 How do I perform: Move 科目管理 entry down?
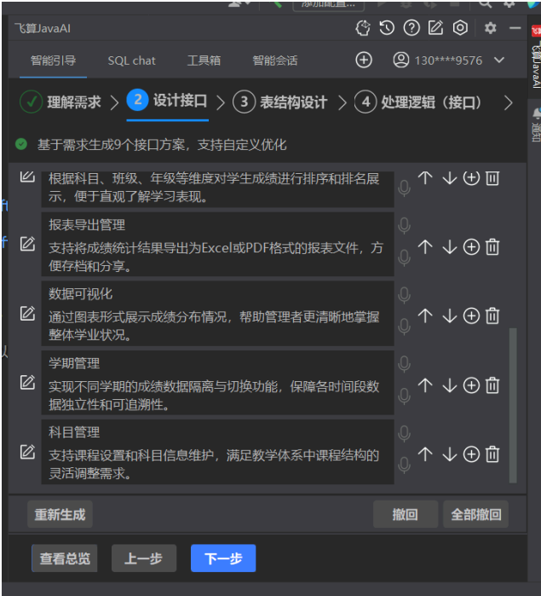pos(450,454)
